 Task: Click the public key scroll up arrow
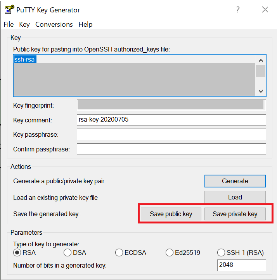[x=261, y=61]
